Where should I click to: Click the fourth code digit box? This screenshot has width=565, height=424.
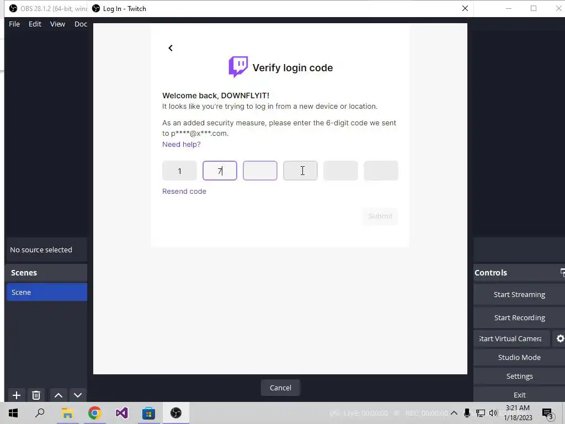click(300, 171)
